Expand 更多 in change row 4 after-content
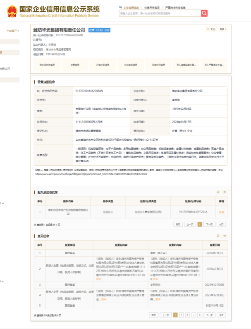 pos(158,299)
